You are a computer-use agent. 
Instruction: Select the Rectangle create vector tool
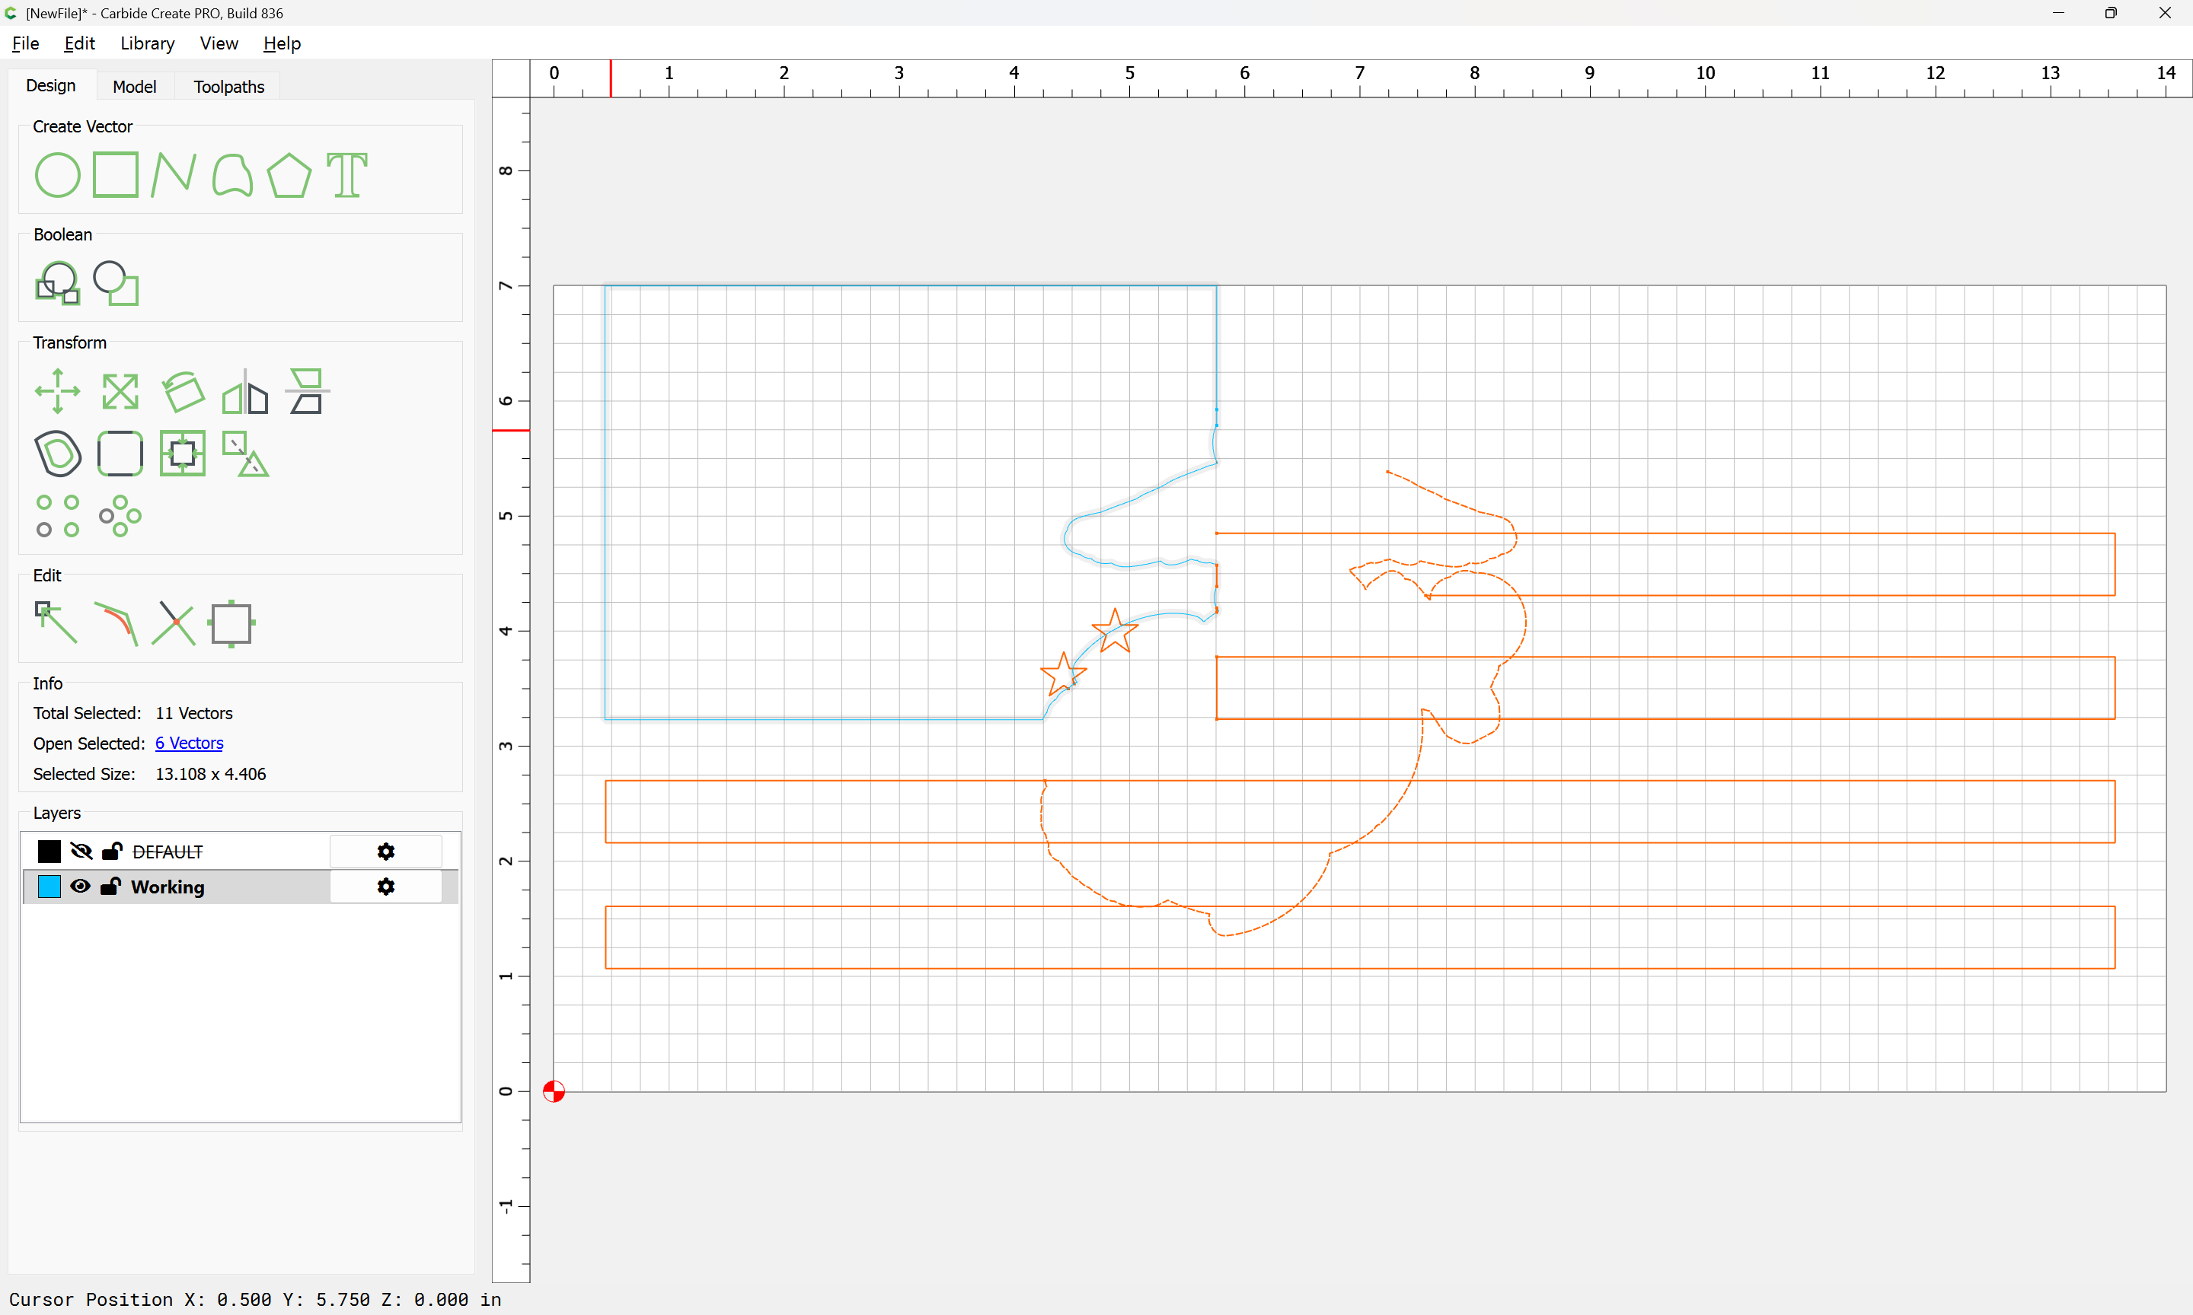pyautogui.click(x=115, y=174)
